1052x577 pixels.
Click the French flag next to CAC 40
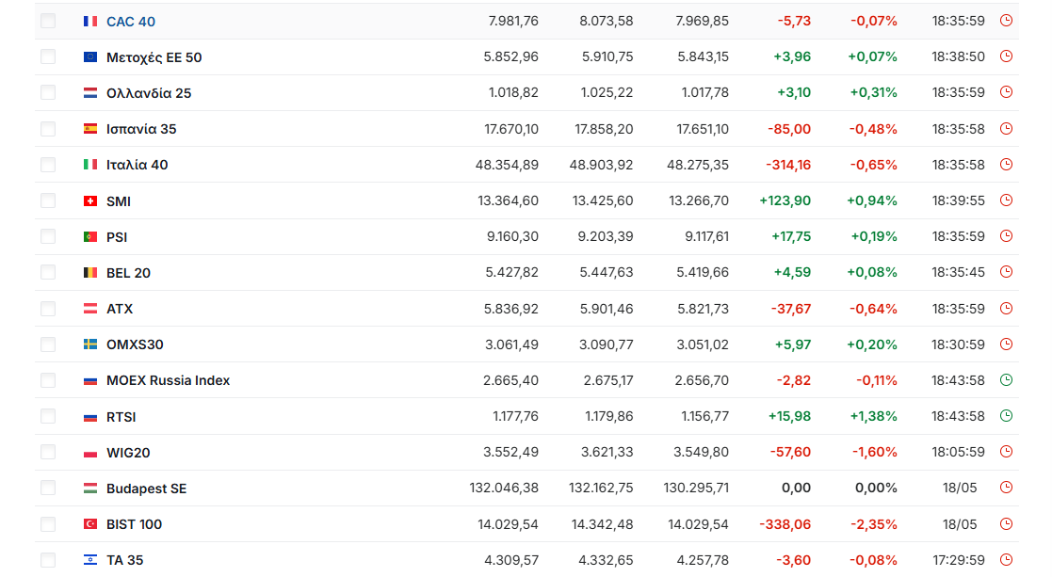(89, 22)
